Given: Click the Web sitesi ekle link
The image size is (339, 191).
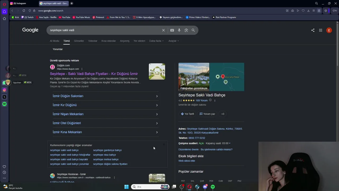Looking at the screenshot, I should click(187, 161).
